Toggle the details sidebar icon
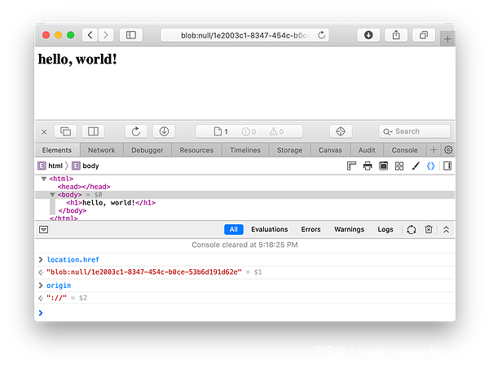 click(447, 166)
